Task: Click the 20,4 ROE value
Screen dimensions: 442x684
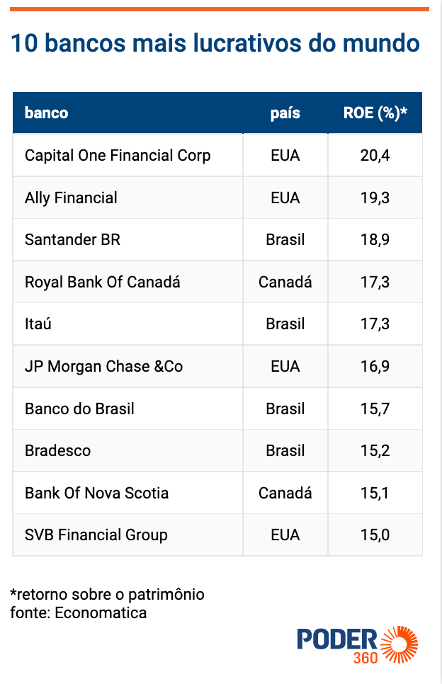Action: point(375,155)
